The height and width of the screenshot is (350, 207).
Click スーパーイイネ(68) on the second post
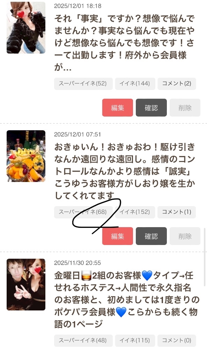tap(83, 212)
